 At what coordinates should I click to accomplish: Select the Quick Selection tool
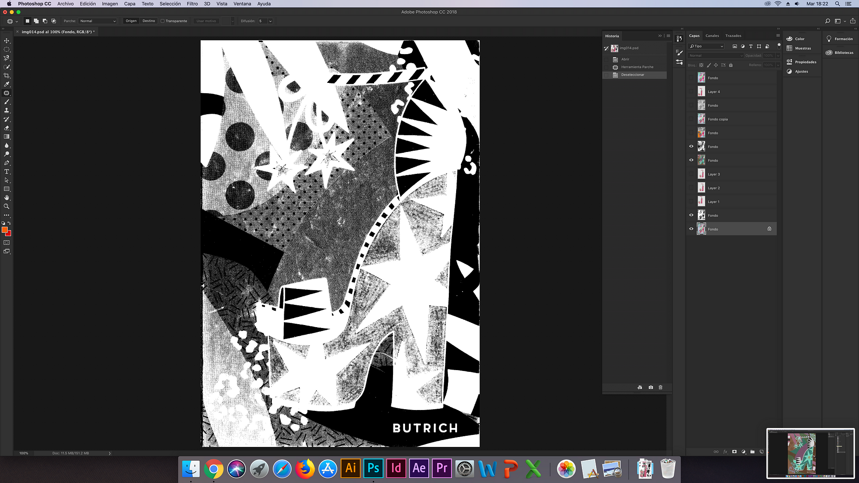tap(6, 67)
